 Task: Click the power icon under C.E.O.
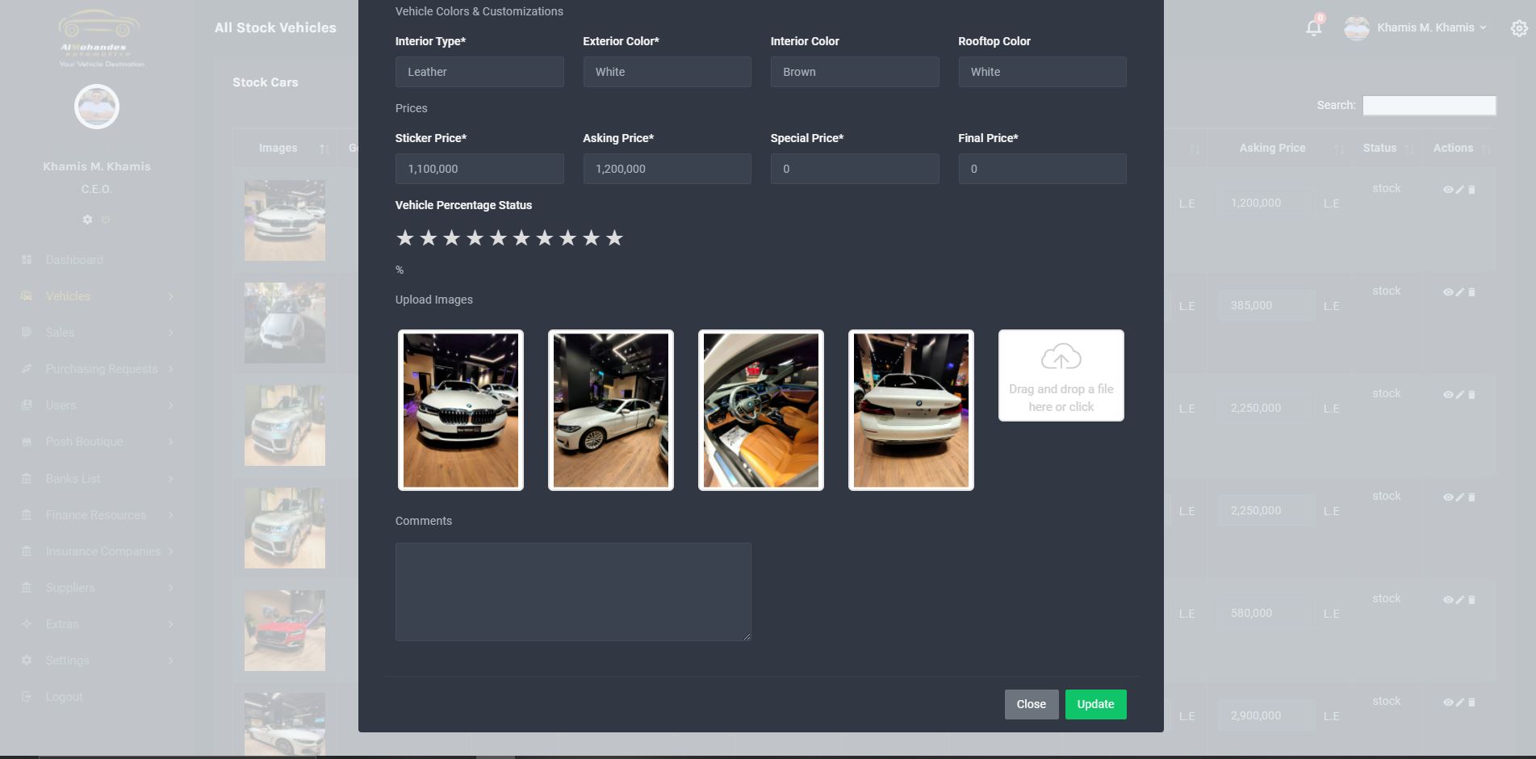106,220
